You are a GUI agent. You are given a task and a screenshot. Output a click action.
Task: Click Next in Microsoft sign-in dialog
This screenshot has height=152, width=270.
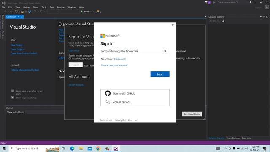click(x=160, y=74)
